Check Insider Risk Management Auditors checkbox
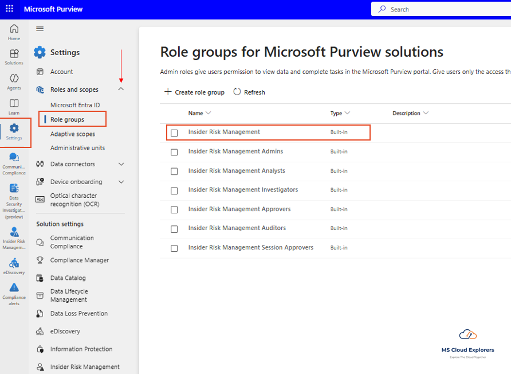The height and width of the screenshot is (374, 511). coord(174,229)
